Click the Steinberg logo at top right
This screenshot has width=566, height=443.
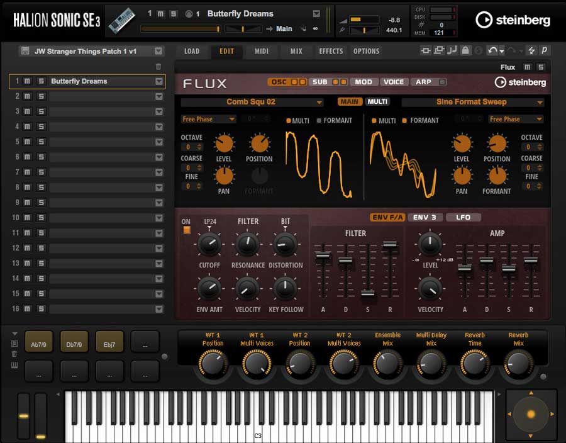(513, 20)
